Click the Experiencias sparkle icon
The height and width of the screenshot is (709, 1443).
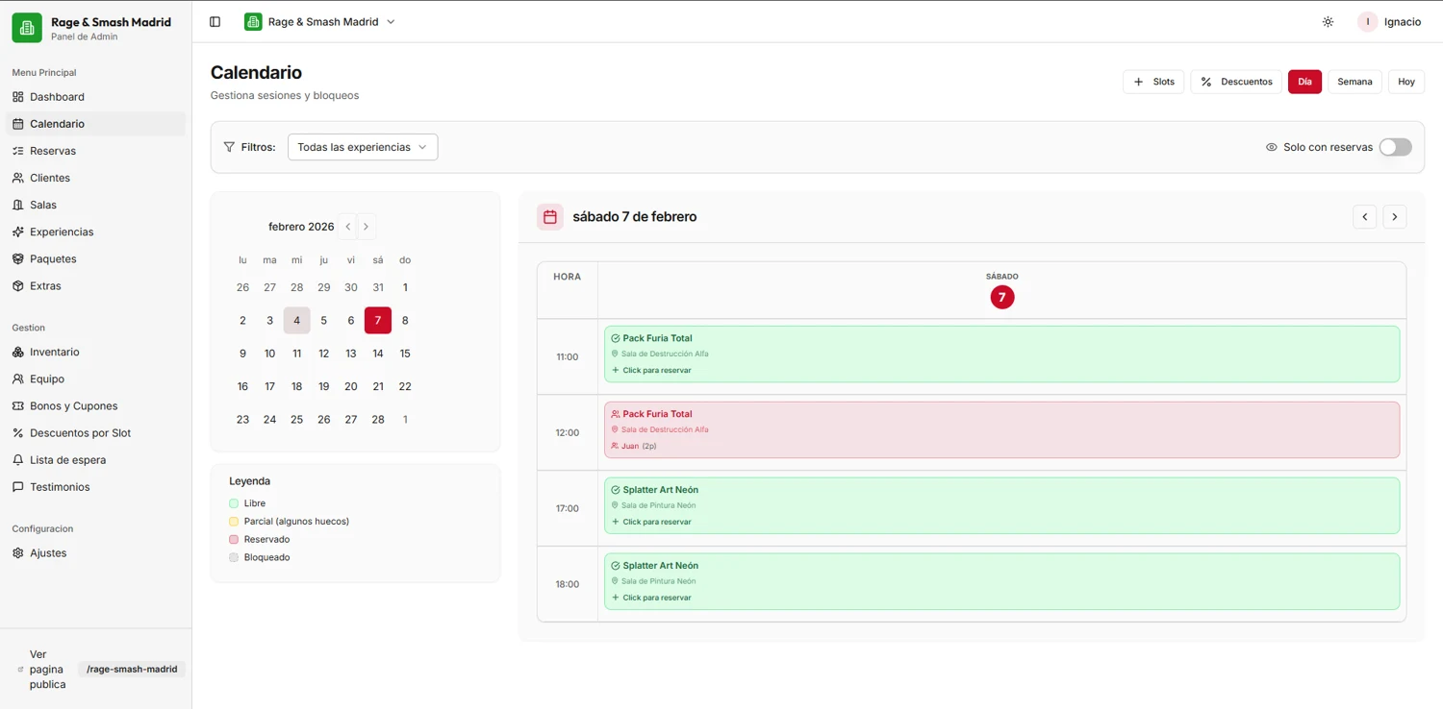coord(18,232)
